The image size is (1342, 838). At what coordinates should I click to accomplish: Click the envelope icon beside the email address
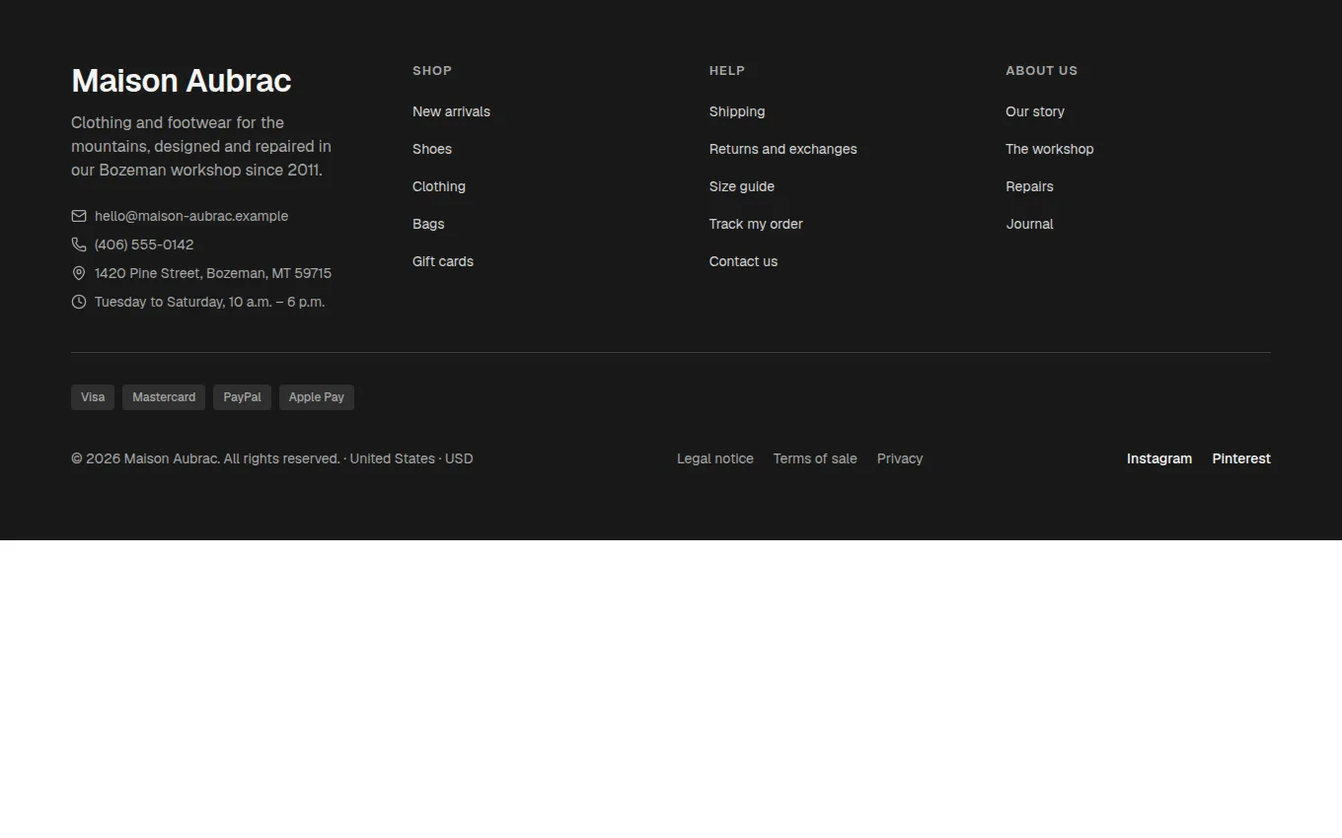pos(79,216)
